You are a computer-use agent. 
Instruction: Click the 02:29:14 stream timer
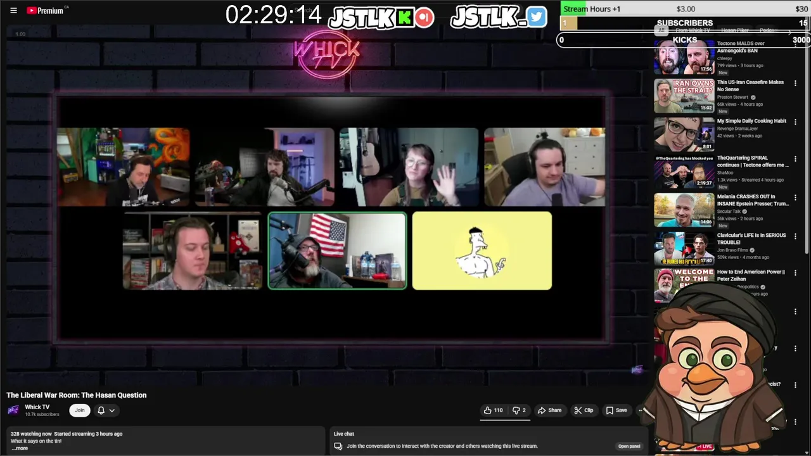274,15
